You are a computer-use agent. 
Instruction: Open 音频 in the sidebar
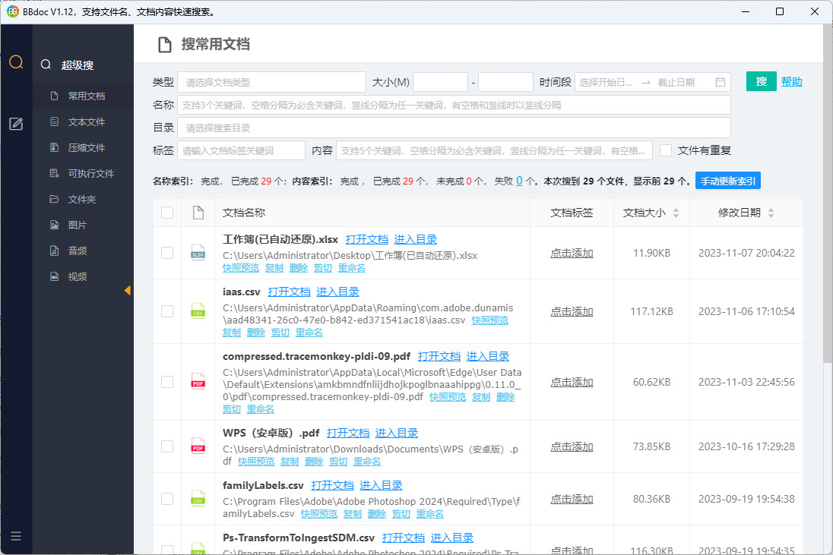coord(83,251)
